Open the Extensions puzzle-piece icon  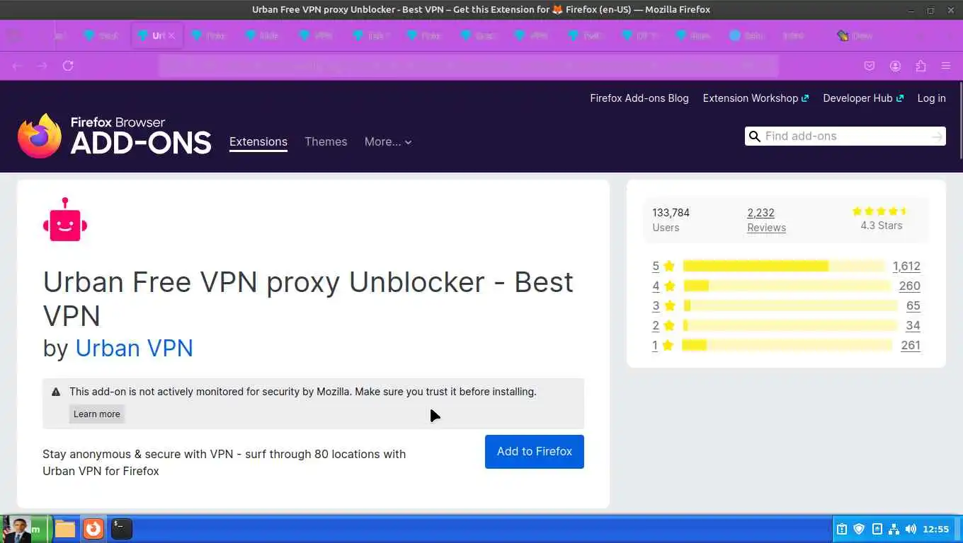coord(921,66)
